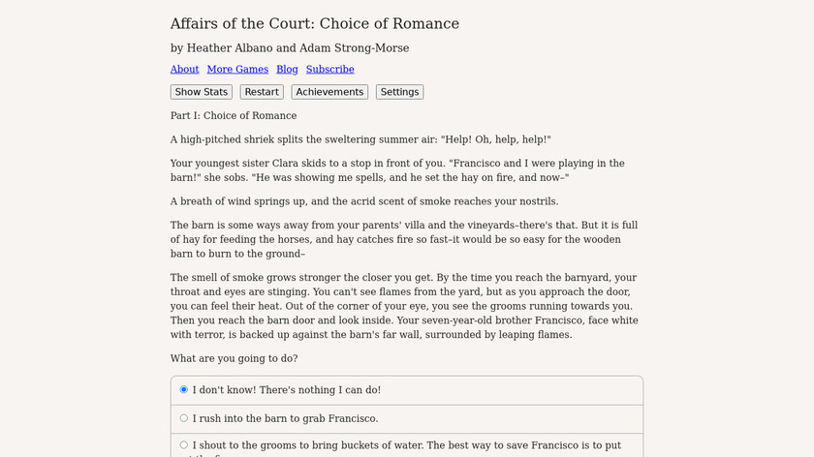Open the Achievements button
Screen dimensions: 814x457
point(329,92)
